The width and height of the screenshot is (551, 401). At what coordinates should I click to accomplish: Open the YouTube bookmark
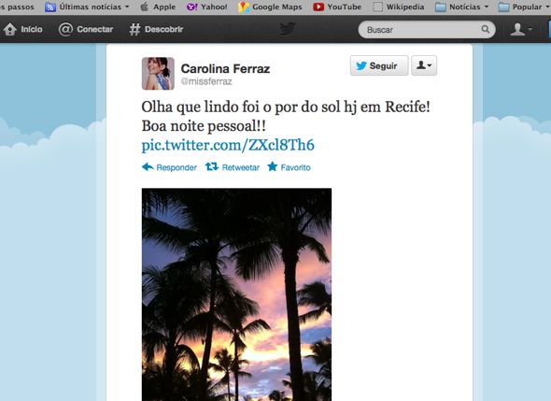tap(337, 7)
